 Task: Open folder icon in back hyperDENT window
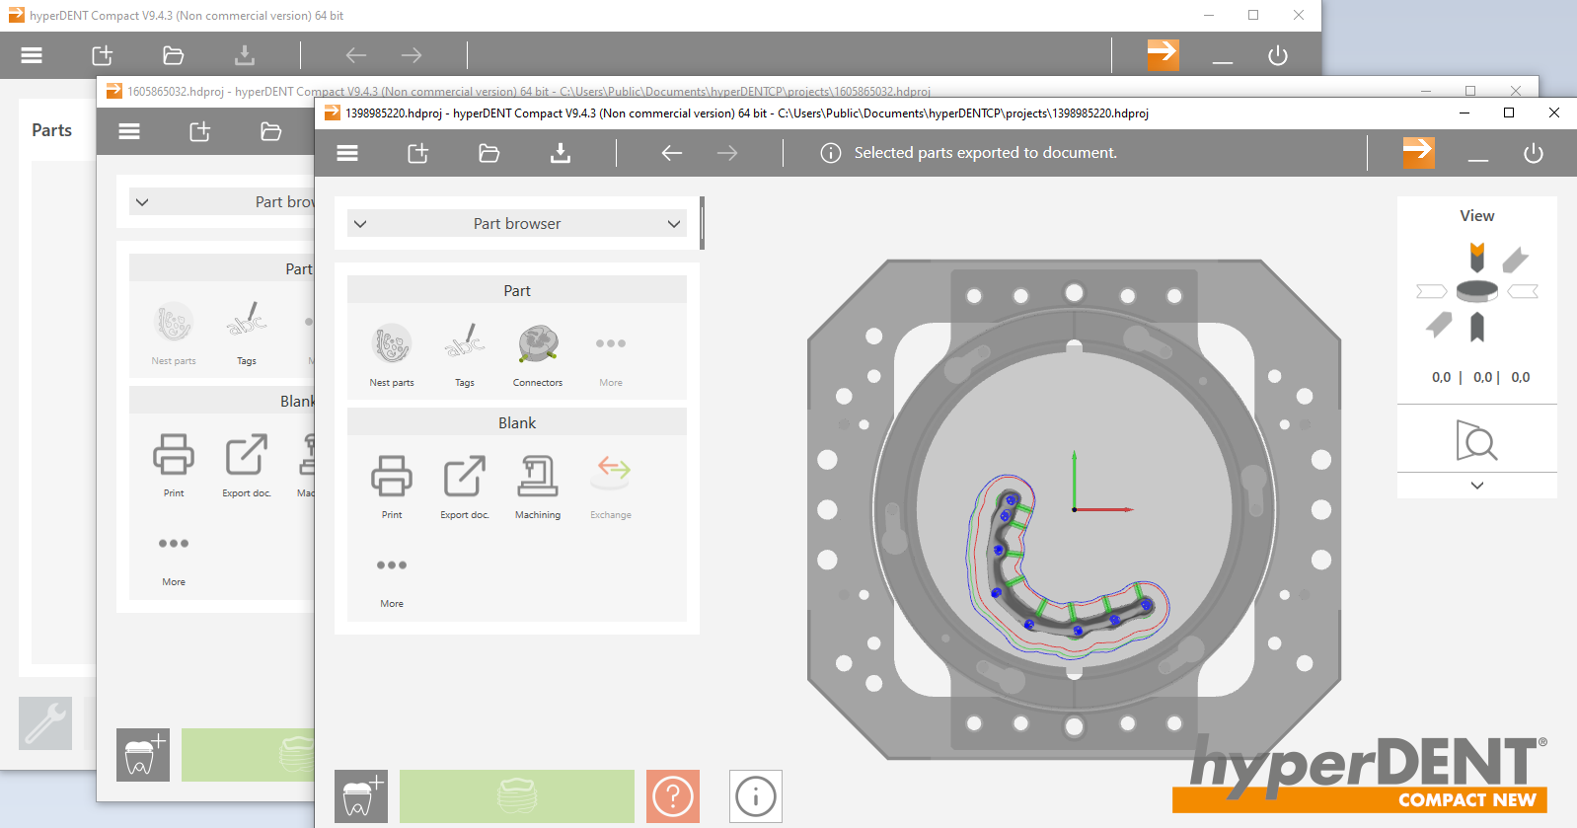[174, 55]
